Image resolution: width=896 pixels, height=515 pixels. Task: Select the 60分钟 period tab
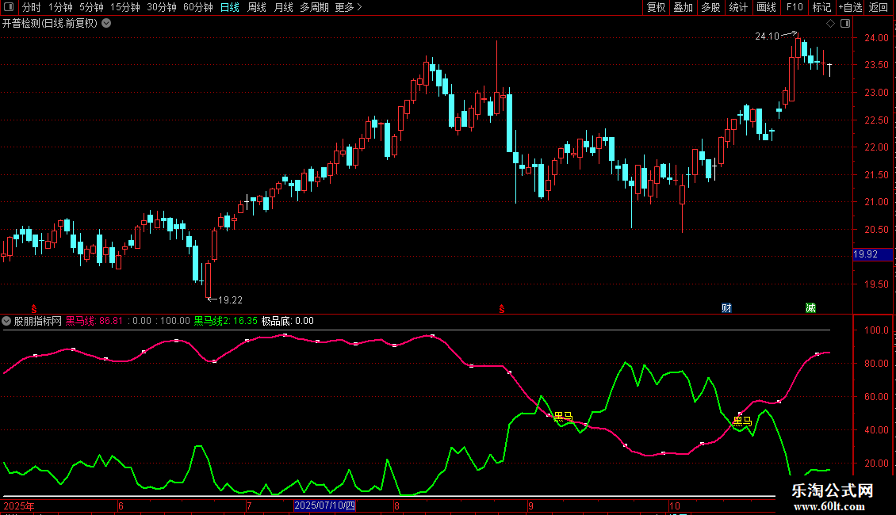[198, 7]
